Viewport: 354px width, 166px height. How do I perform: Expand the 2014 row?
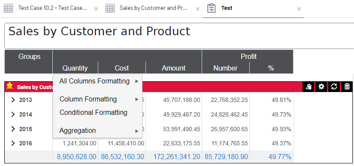(x=13, y=114)
